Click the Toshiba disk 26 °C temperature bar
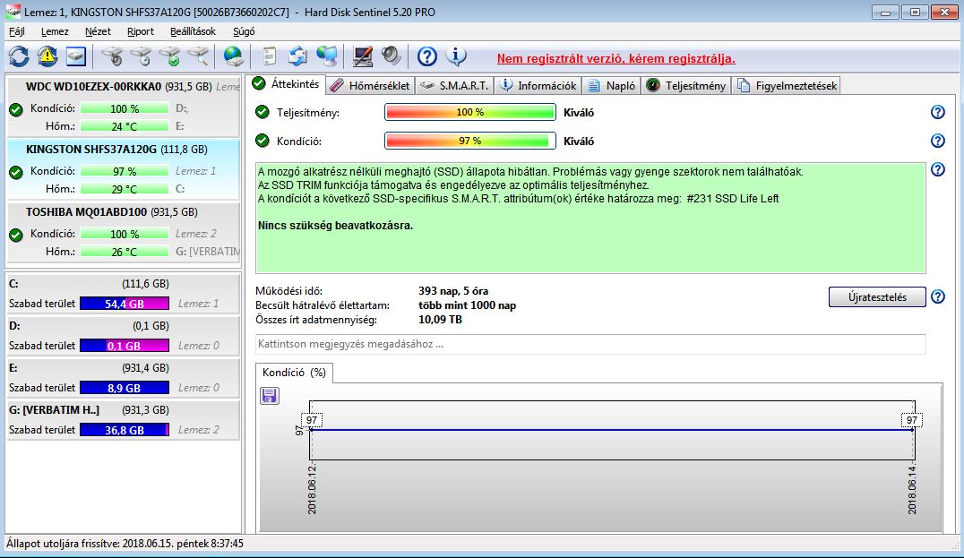The width and height of the screenshot is (964, 558). coord(125,252)
